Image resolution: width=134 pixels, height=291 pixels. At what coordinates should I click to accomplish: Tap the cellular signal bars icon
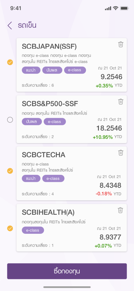click(108, 8)
